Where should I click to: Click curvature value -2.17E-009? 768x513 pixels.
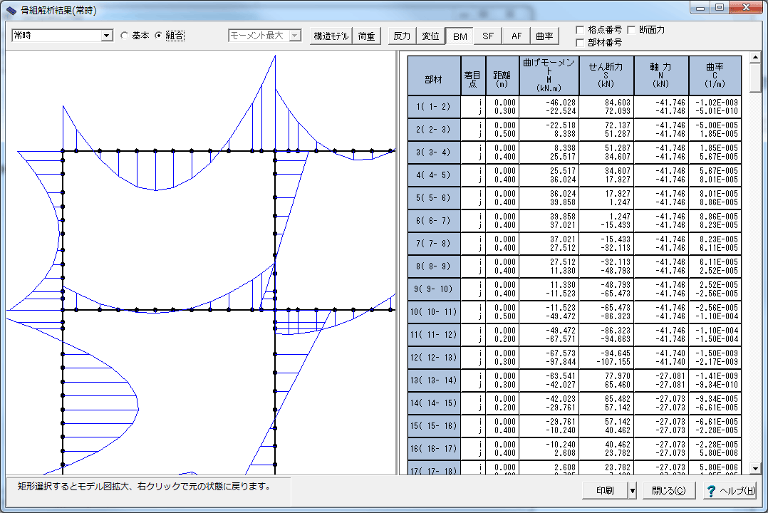pos(717,362)
